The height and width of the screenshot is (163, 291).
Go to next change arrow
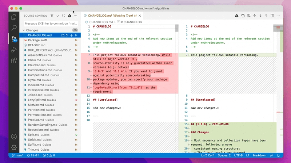click(x=260, y=16)
